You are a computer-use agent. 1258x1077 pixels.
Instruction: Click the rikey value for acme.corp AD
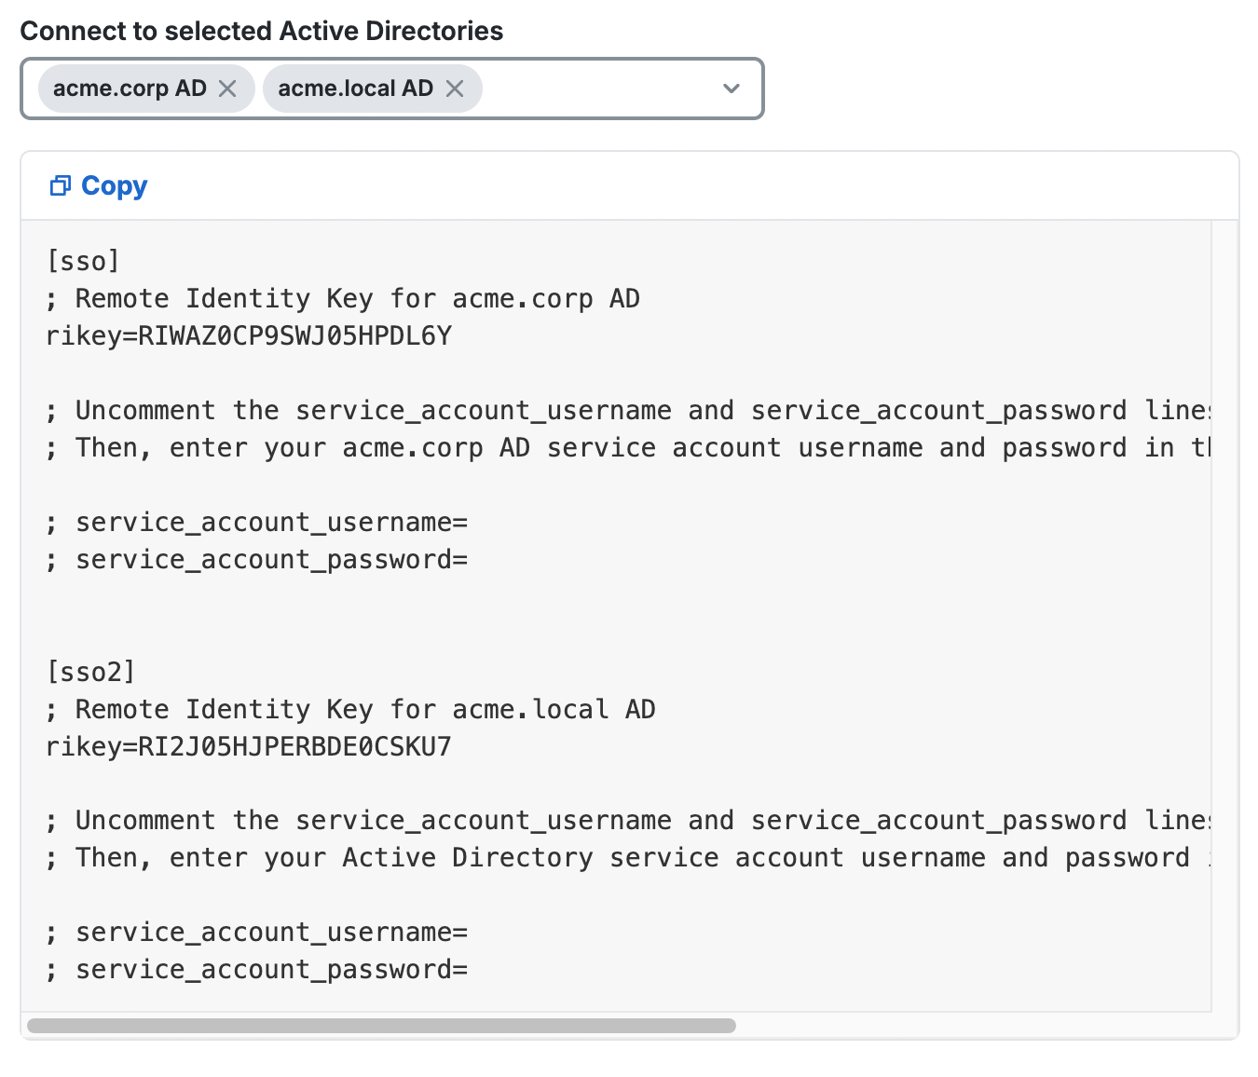click(x=248, y=335)
